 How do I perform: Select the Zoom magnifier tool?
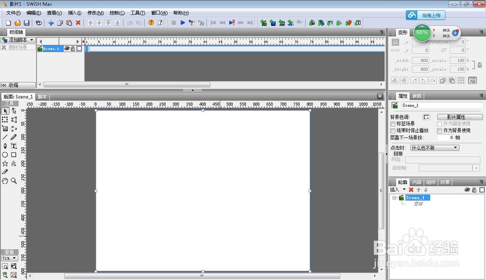tap(14, 181)
